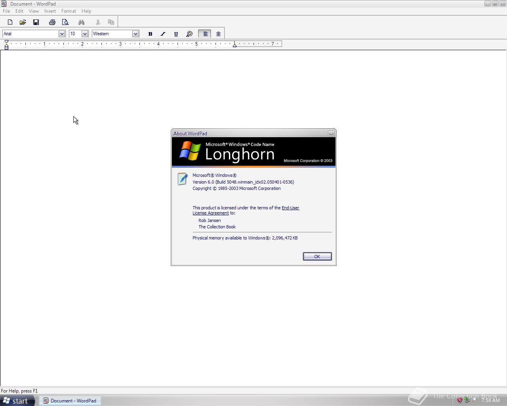507x406 pixels.
Task: Click the red security shield tray icon
Action: click(x=459, y=400)
